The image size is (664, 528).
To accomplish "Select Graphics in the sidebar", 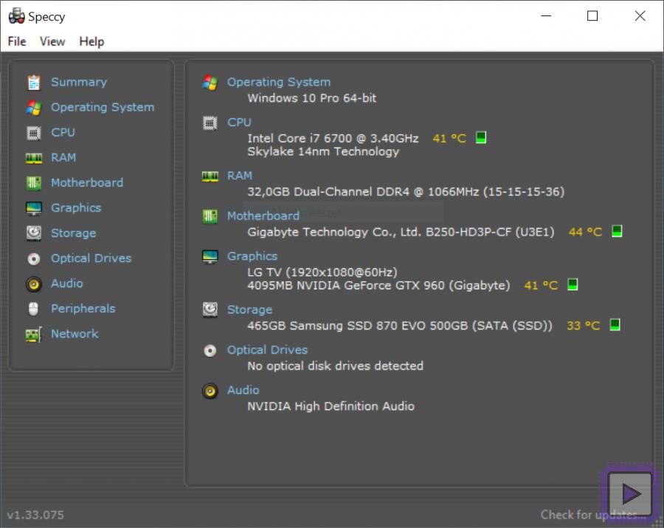I will (76, 208).
